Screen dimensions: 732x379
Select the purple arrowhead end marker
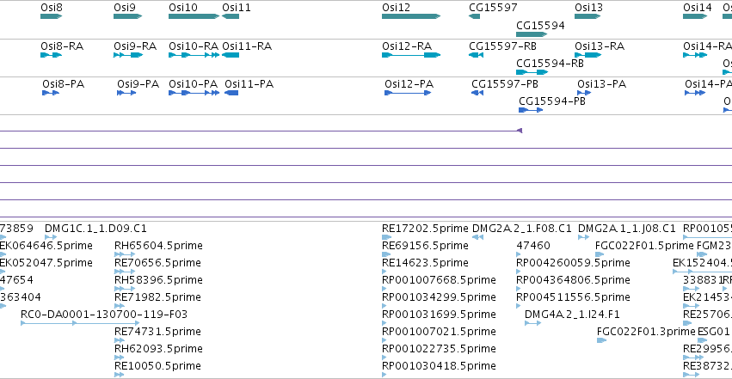click(x=520, y=131)
